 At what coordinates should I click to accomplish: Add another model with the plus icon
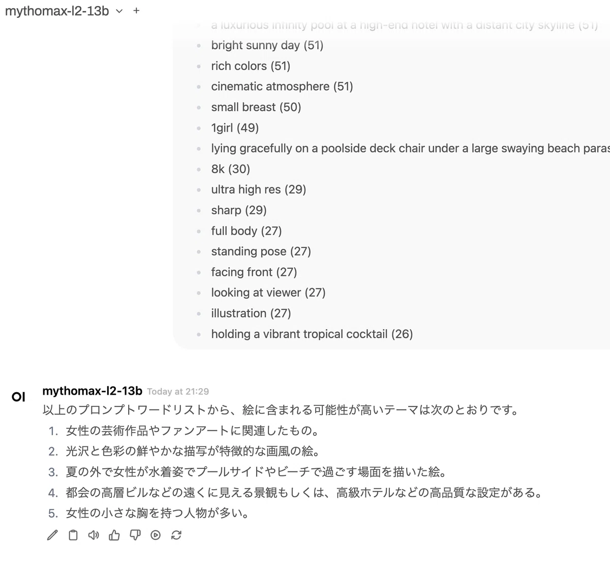pyautogui.click(x=136, y=10)
